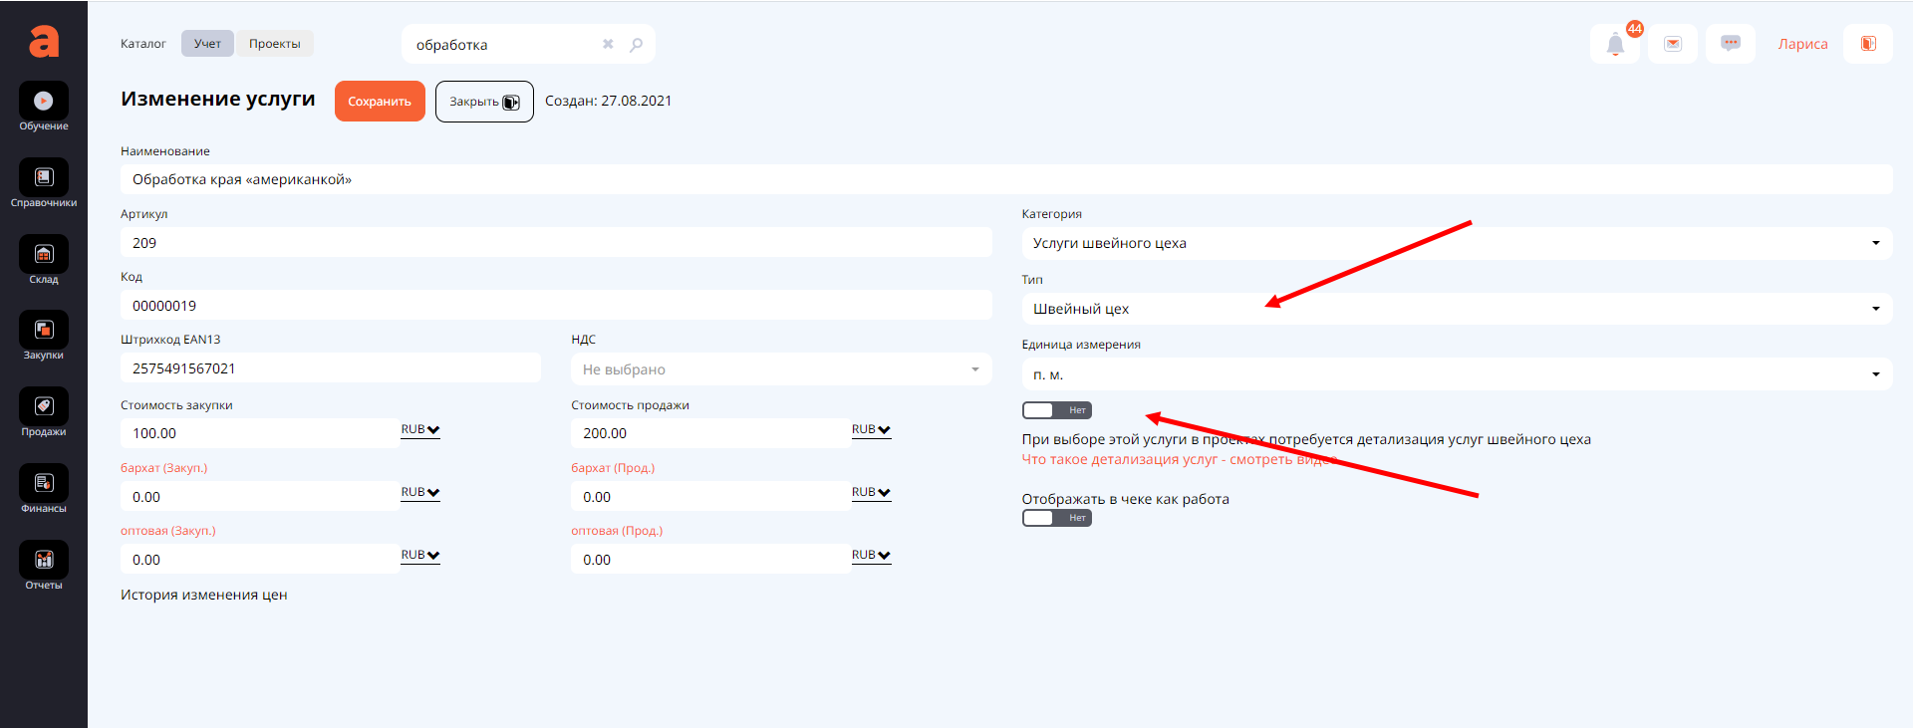The height and width of the screenshot is (728, 1913).
Task: Clear the search field with X icon
Action: click(x=608, y=44)
